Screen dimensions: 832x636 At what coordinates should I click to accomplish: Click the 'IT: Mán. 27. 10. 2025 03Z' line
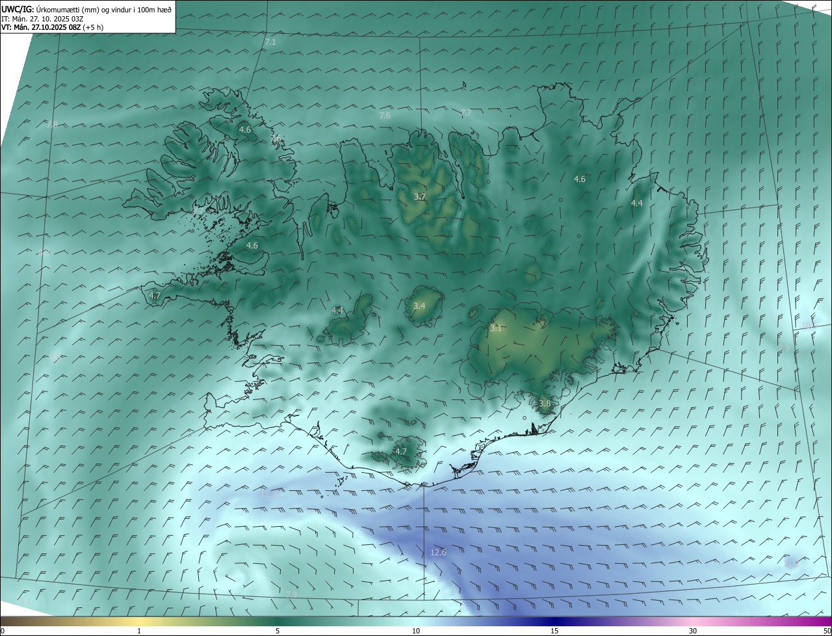(42, 19)
